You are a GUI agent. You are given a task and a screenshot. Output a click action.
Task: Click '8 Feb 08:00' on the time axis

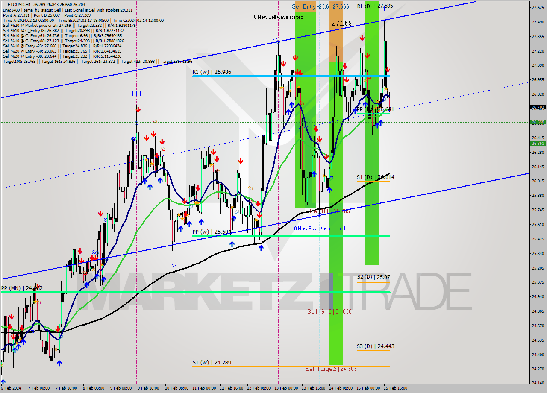click(94, 388)
